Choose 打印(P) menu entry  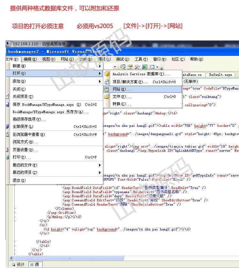pyautogui.click(x=54, y=157)
